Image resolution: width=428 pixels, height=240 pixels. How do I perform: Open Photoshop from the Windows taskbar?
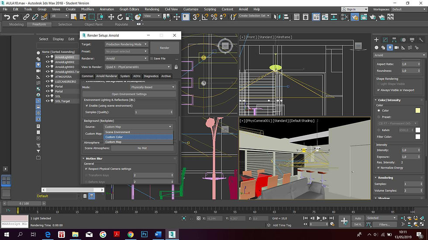pyautogui.click(x=144, y=234)
